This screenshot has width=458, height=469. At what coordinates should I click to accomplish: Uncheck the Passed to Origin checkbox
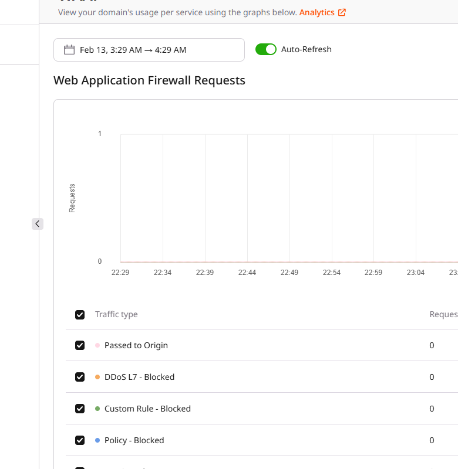[80, 345]
